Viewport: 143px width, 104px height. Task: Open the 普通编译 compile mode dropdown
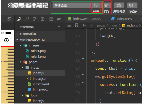tap(72, 6)
